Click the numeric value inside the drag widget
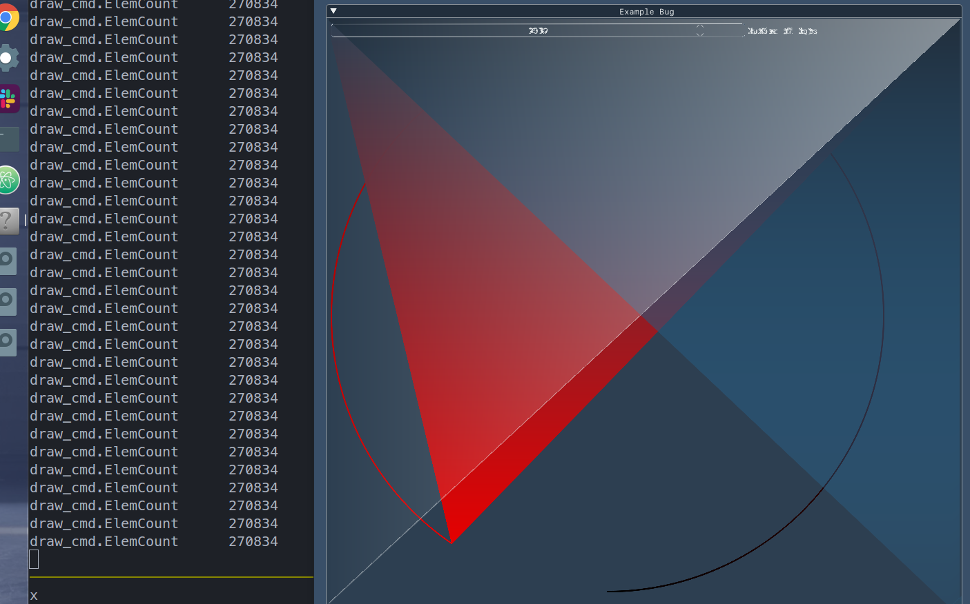This screenshot has width=970, height=604. tap(537, 30)
